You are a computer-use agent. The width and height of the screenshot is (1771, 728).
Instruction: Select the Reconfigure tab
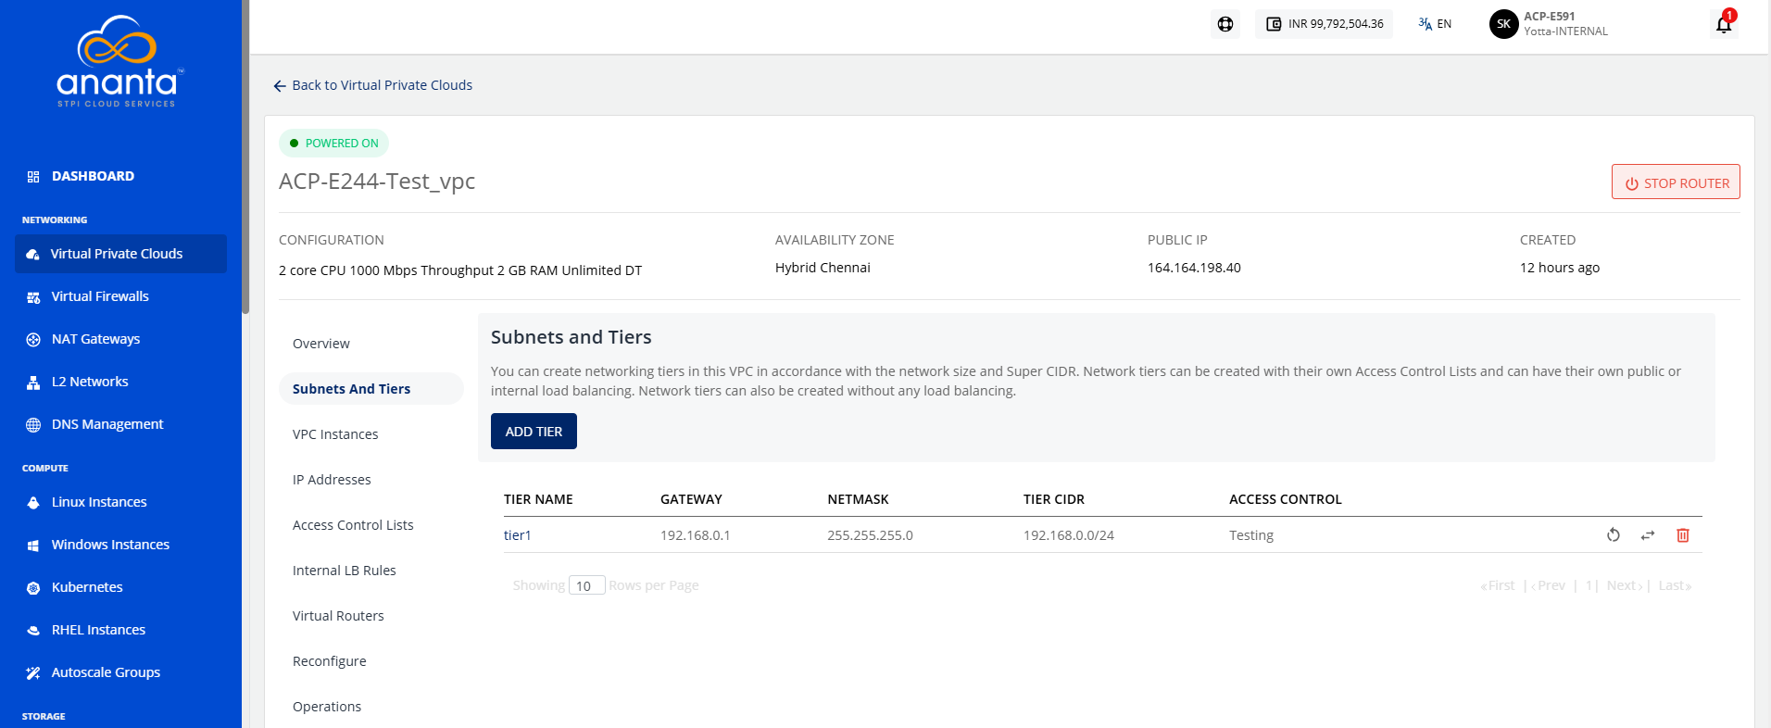tap(330, 661)
